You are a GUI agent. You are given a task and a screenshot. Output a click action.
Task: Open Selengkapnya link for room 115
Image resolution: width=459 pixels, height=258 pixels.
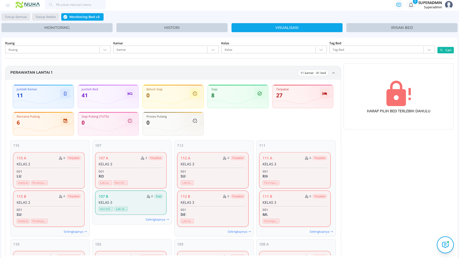75,232
